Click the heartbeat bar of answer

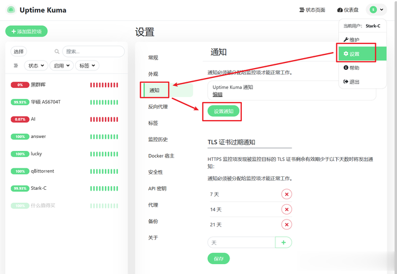click(x=104, y=137)
